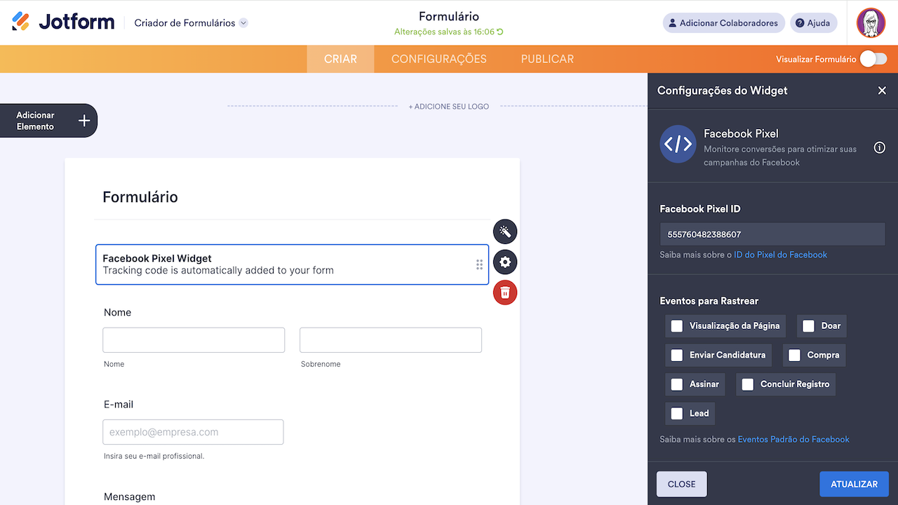
Task: Click the plus icon on Adicionar Elemento
Action: tap(84, 121)
